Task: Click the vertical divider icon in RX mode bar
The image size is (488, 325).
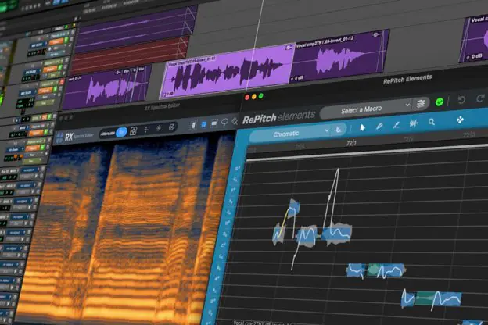Action: click(145, 130)
